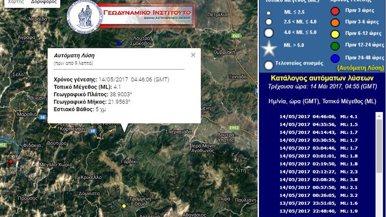The image size is (386, 217).
Task: Select catalog entry 14/05/2017 03:30:55 ML 1.7
Action: click(x=318, y=140)
